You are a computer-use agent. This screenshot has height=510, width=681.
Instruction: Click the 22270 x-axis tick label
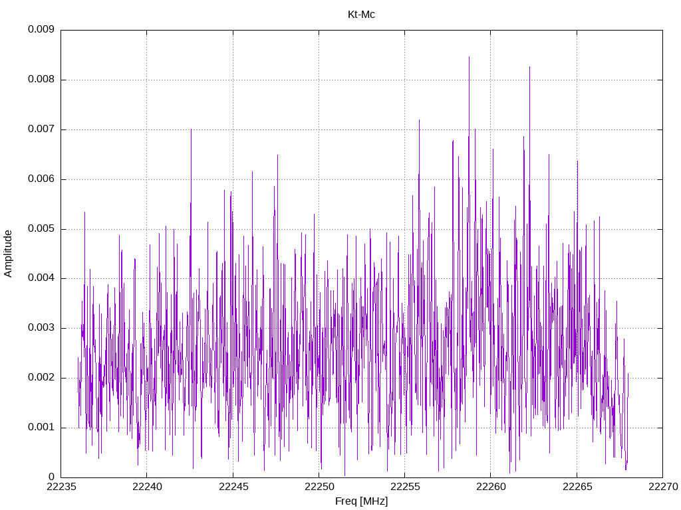pos(663,487)
